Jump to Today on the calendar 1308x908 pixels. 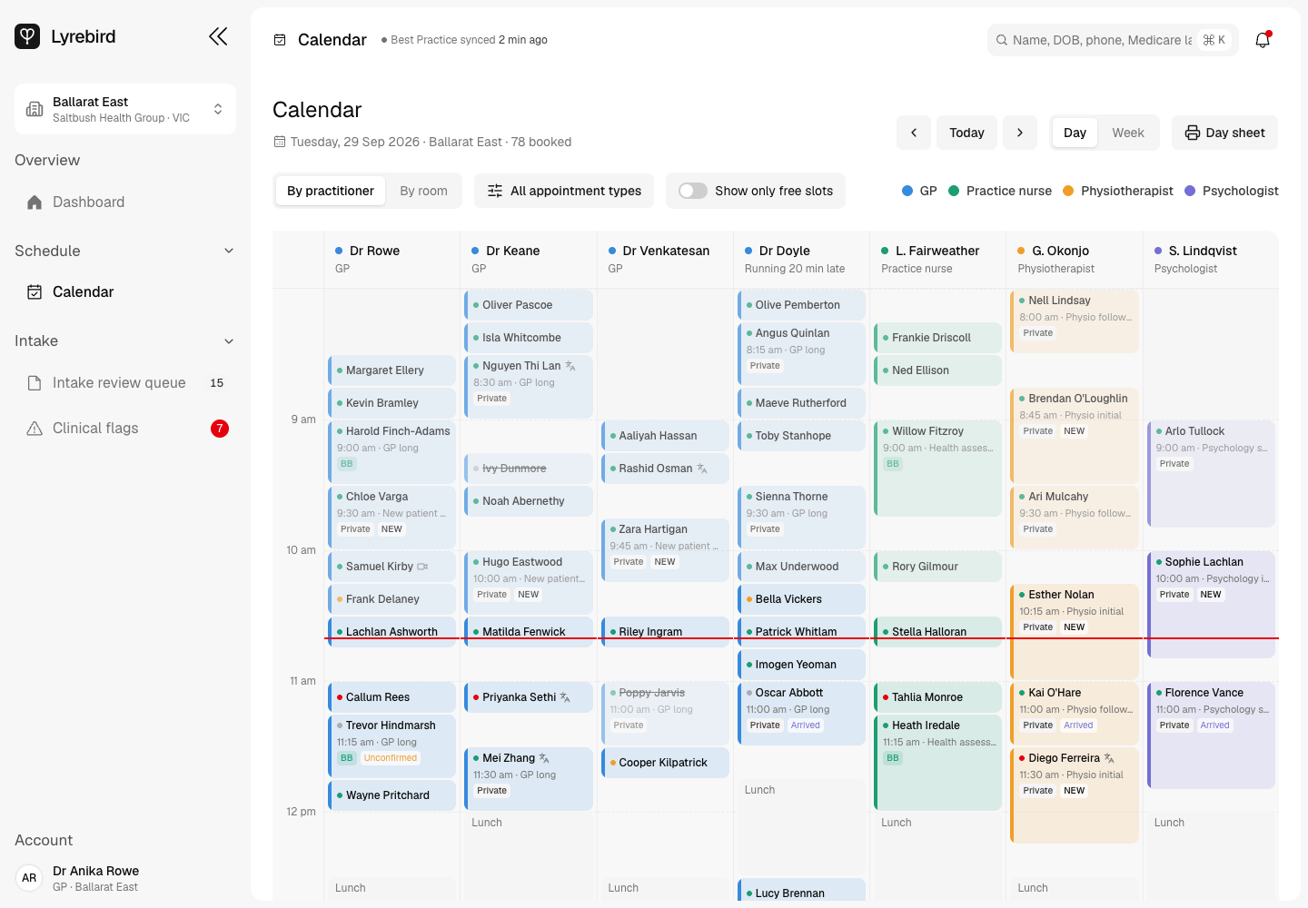click(x=966, y=133)
